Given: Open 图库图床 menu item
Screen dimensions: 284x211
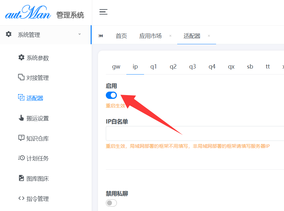Looking at the screenshot, I should pyautogui.click(x=38, y=179).
